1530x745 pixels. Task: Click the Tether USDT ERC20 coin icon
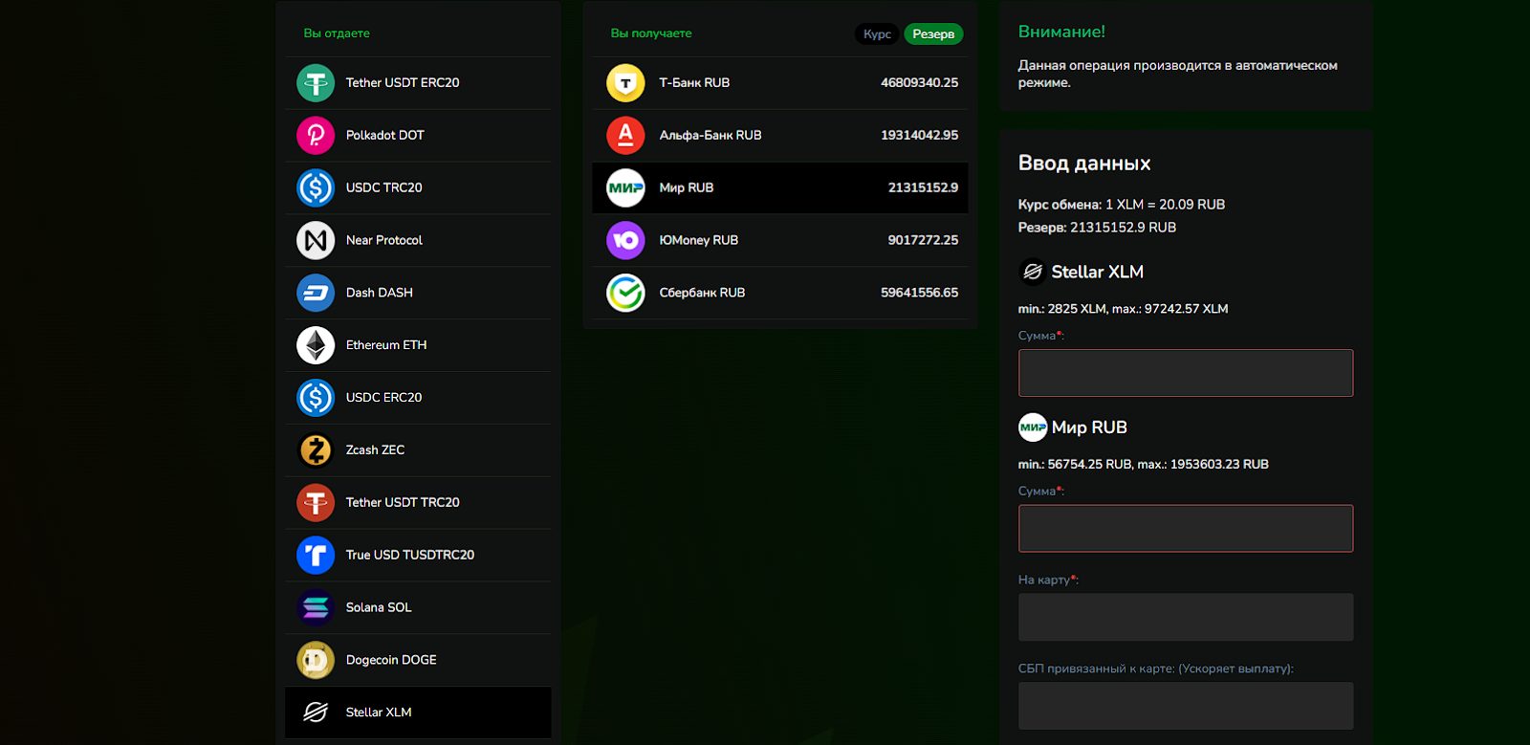coord(316,83)
